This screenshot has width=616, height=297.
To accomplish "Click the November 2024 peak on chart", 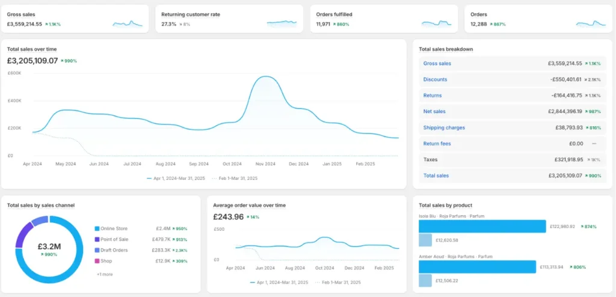I will tap(263, 77).
